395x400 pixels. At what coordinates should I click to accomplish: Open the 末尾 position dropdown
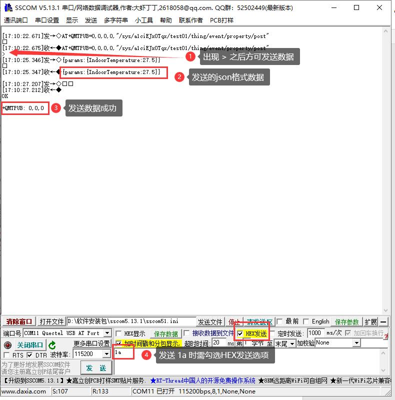292,344
